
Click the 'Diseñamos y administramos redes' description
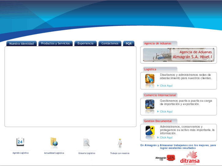pyautogui.click(x=186, y=76)
